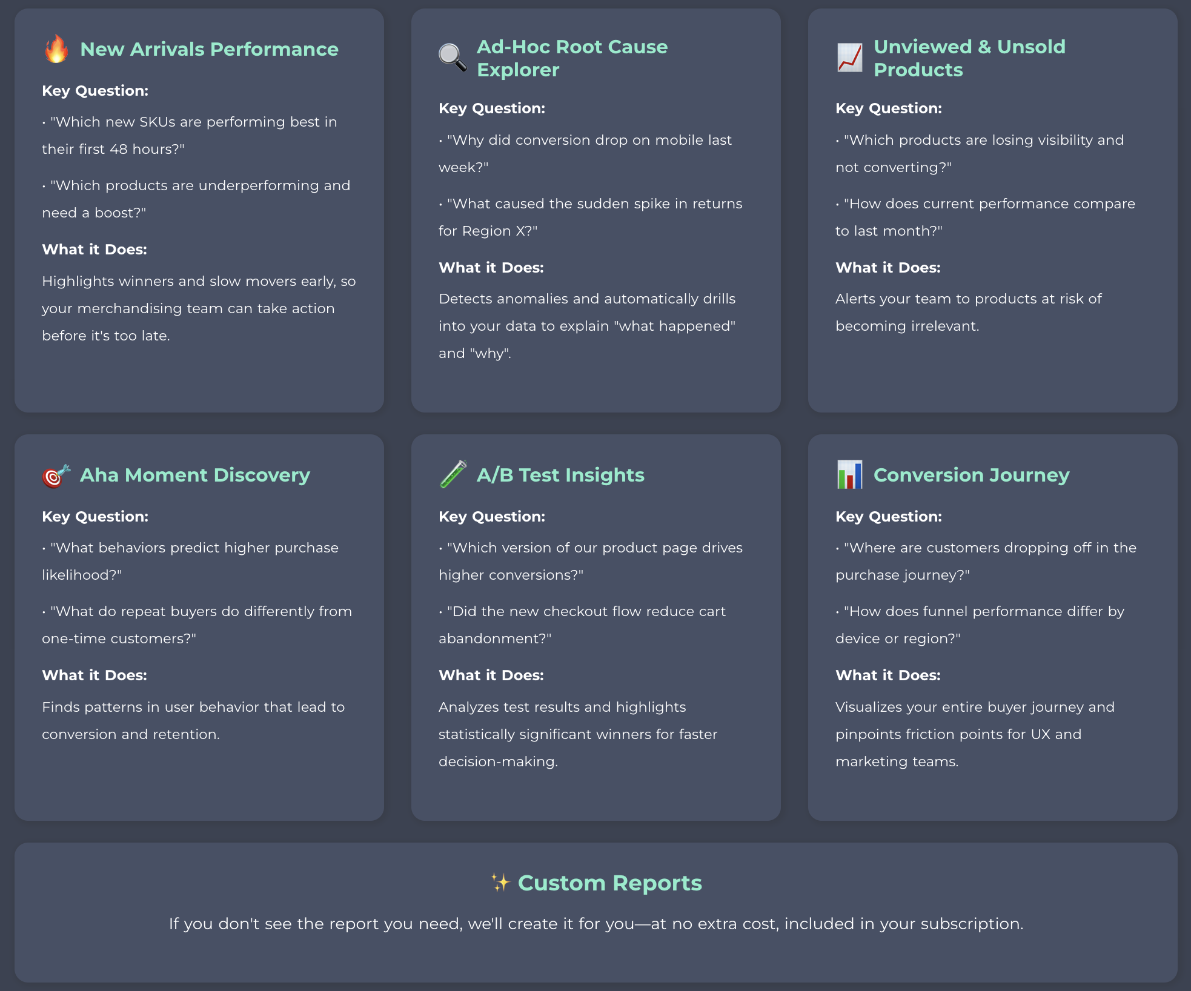Click the mobile conversion drop question

click(x=585, y=153)
